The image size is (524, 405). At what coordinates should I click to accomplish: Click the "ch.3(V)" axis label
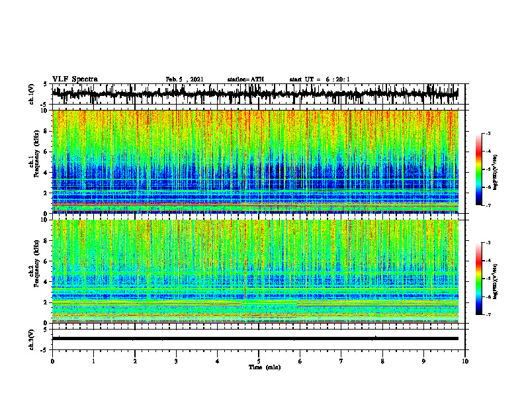[32, 340]
